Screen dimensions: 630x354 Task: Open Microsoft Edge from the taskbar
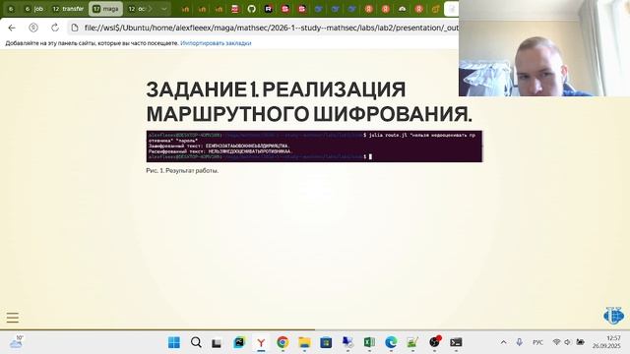coord(391,342)
